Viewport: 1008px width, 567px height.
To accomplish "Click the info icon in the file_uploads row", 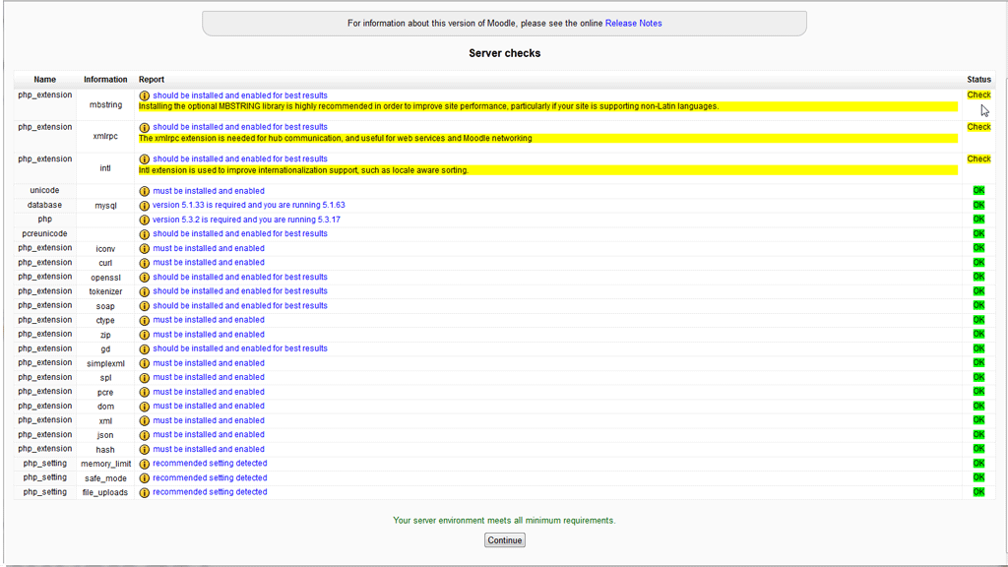I will (144, 492).
